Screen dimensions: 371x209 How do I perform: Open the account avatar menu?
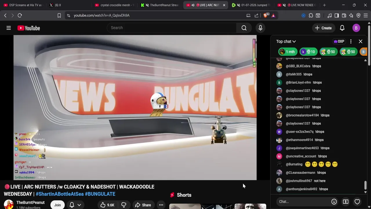coord(356,28)
